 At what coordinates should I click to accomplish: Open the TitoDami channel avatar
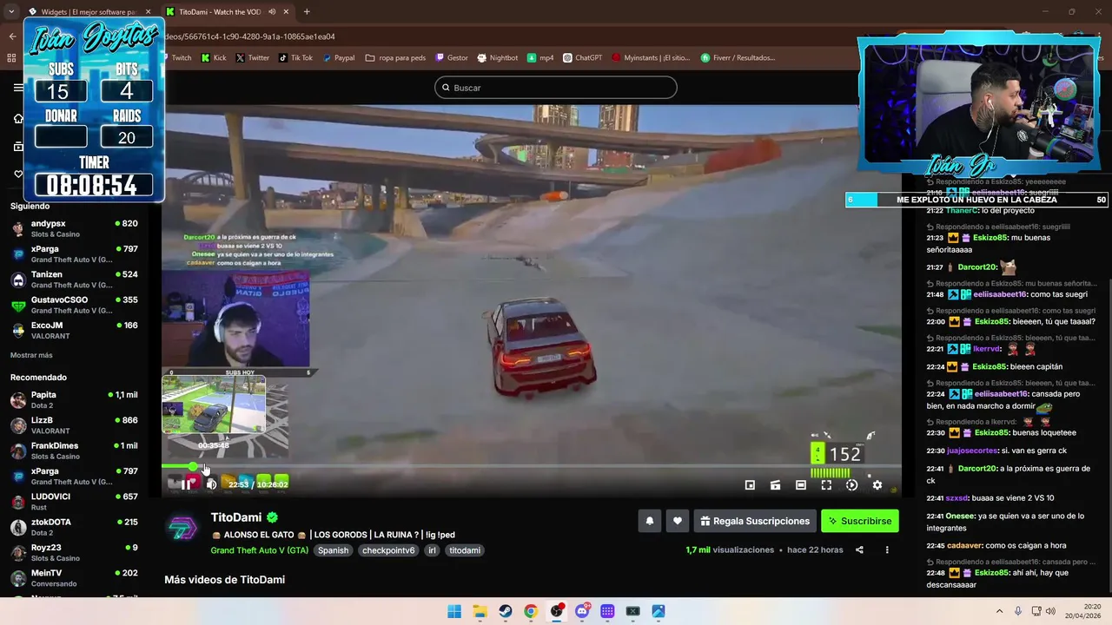coord(182,529)
